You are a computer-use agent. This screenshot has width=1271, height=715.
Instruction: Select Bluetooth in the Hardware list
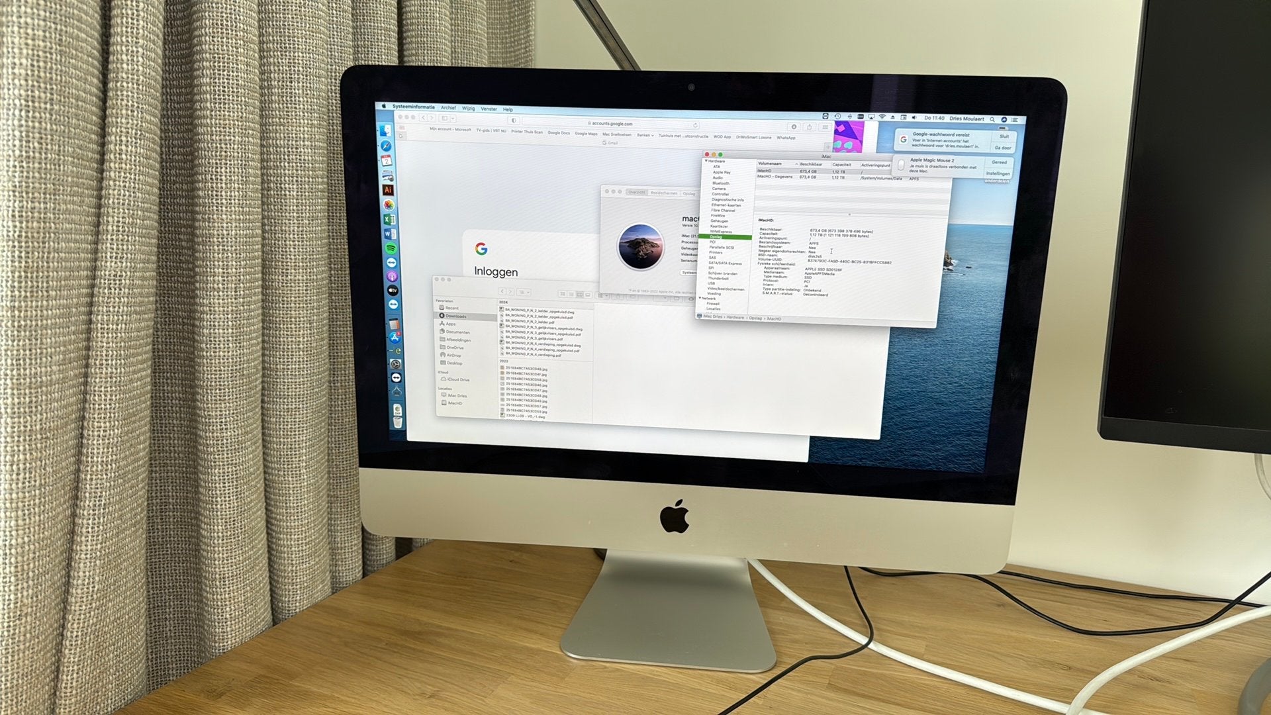click(x=721, y=183)
